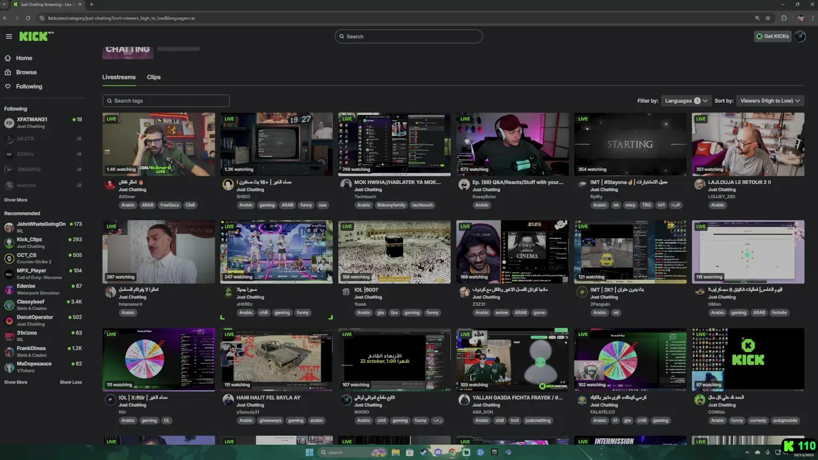Open the Viewers (High to Low) sort dropdown

770,101
